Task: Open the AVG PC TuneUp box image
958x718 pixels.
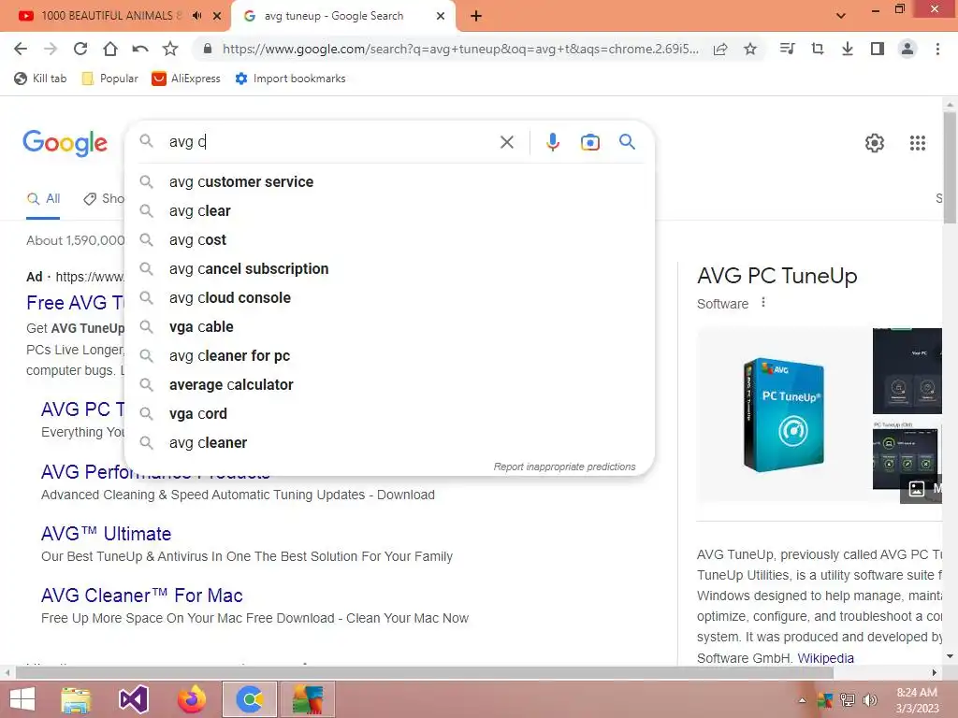Action: point(784,414)
